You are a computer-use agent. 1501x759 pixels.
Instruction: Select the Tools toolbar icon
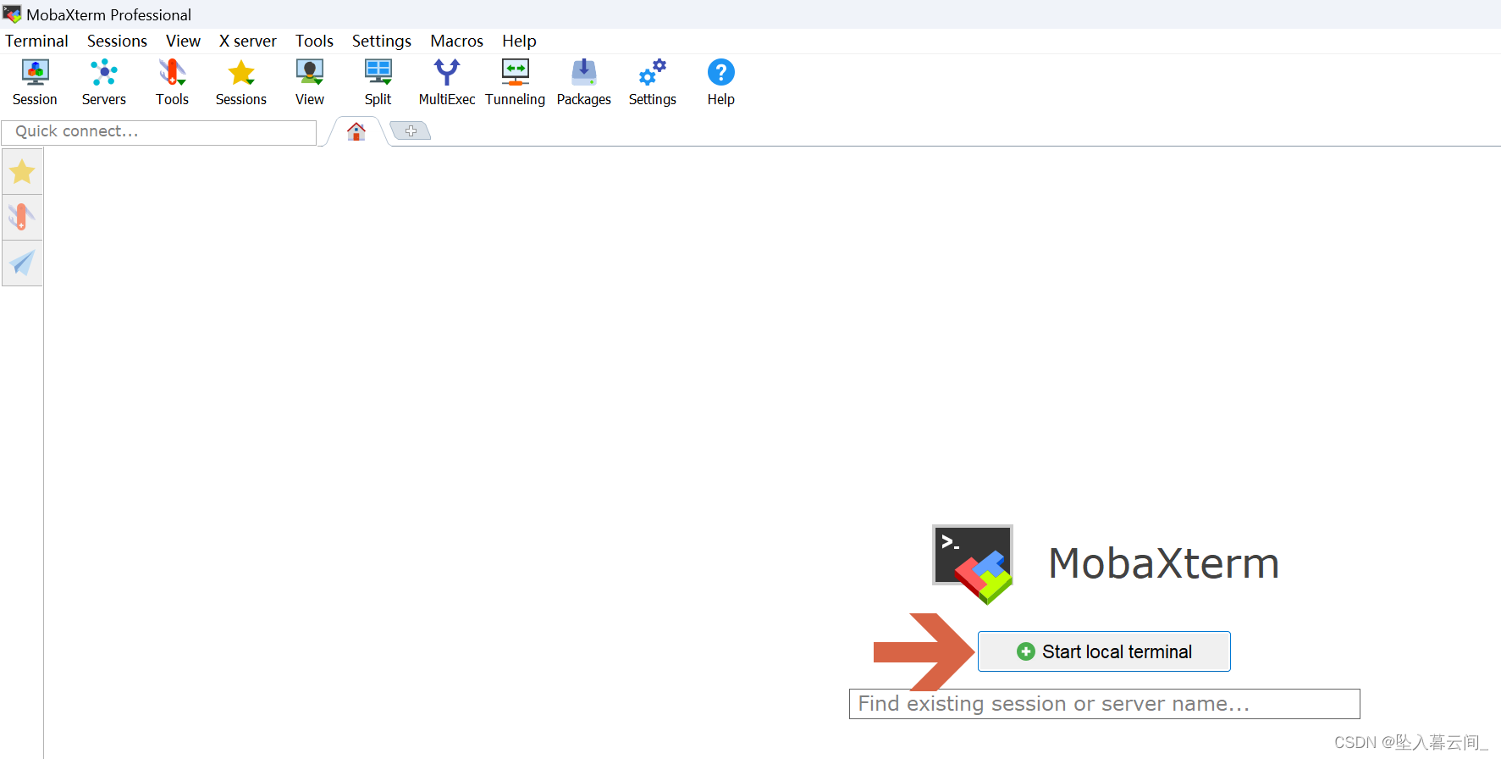pyautogui.click(x=172, y=82)
